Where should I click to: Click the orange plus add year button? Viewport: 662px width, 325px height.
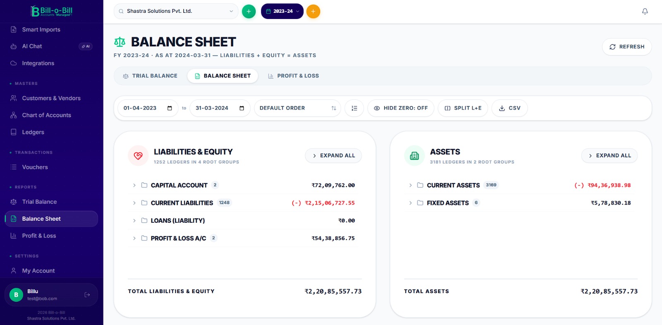(x=313, y=11)
